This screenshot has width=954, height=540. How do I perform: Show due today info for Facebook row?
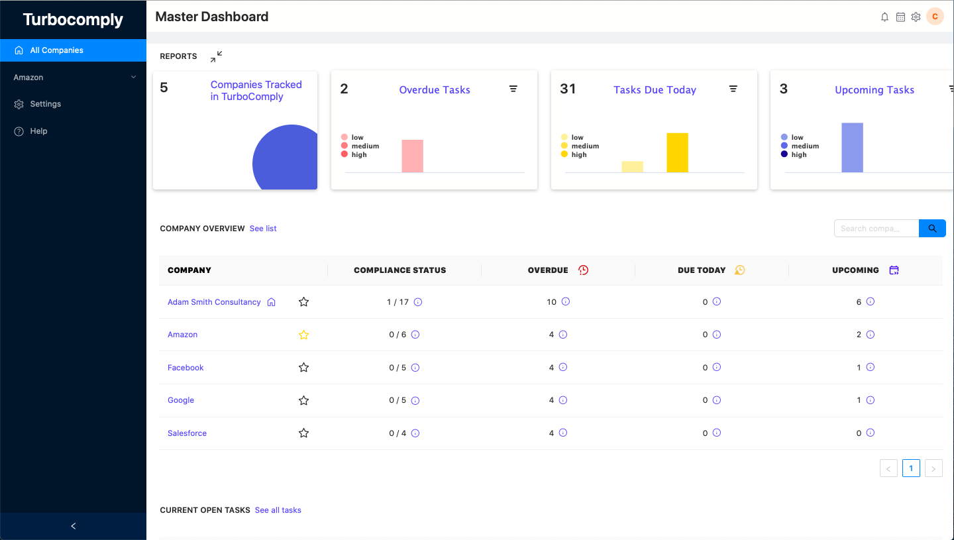point(717,367)
